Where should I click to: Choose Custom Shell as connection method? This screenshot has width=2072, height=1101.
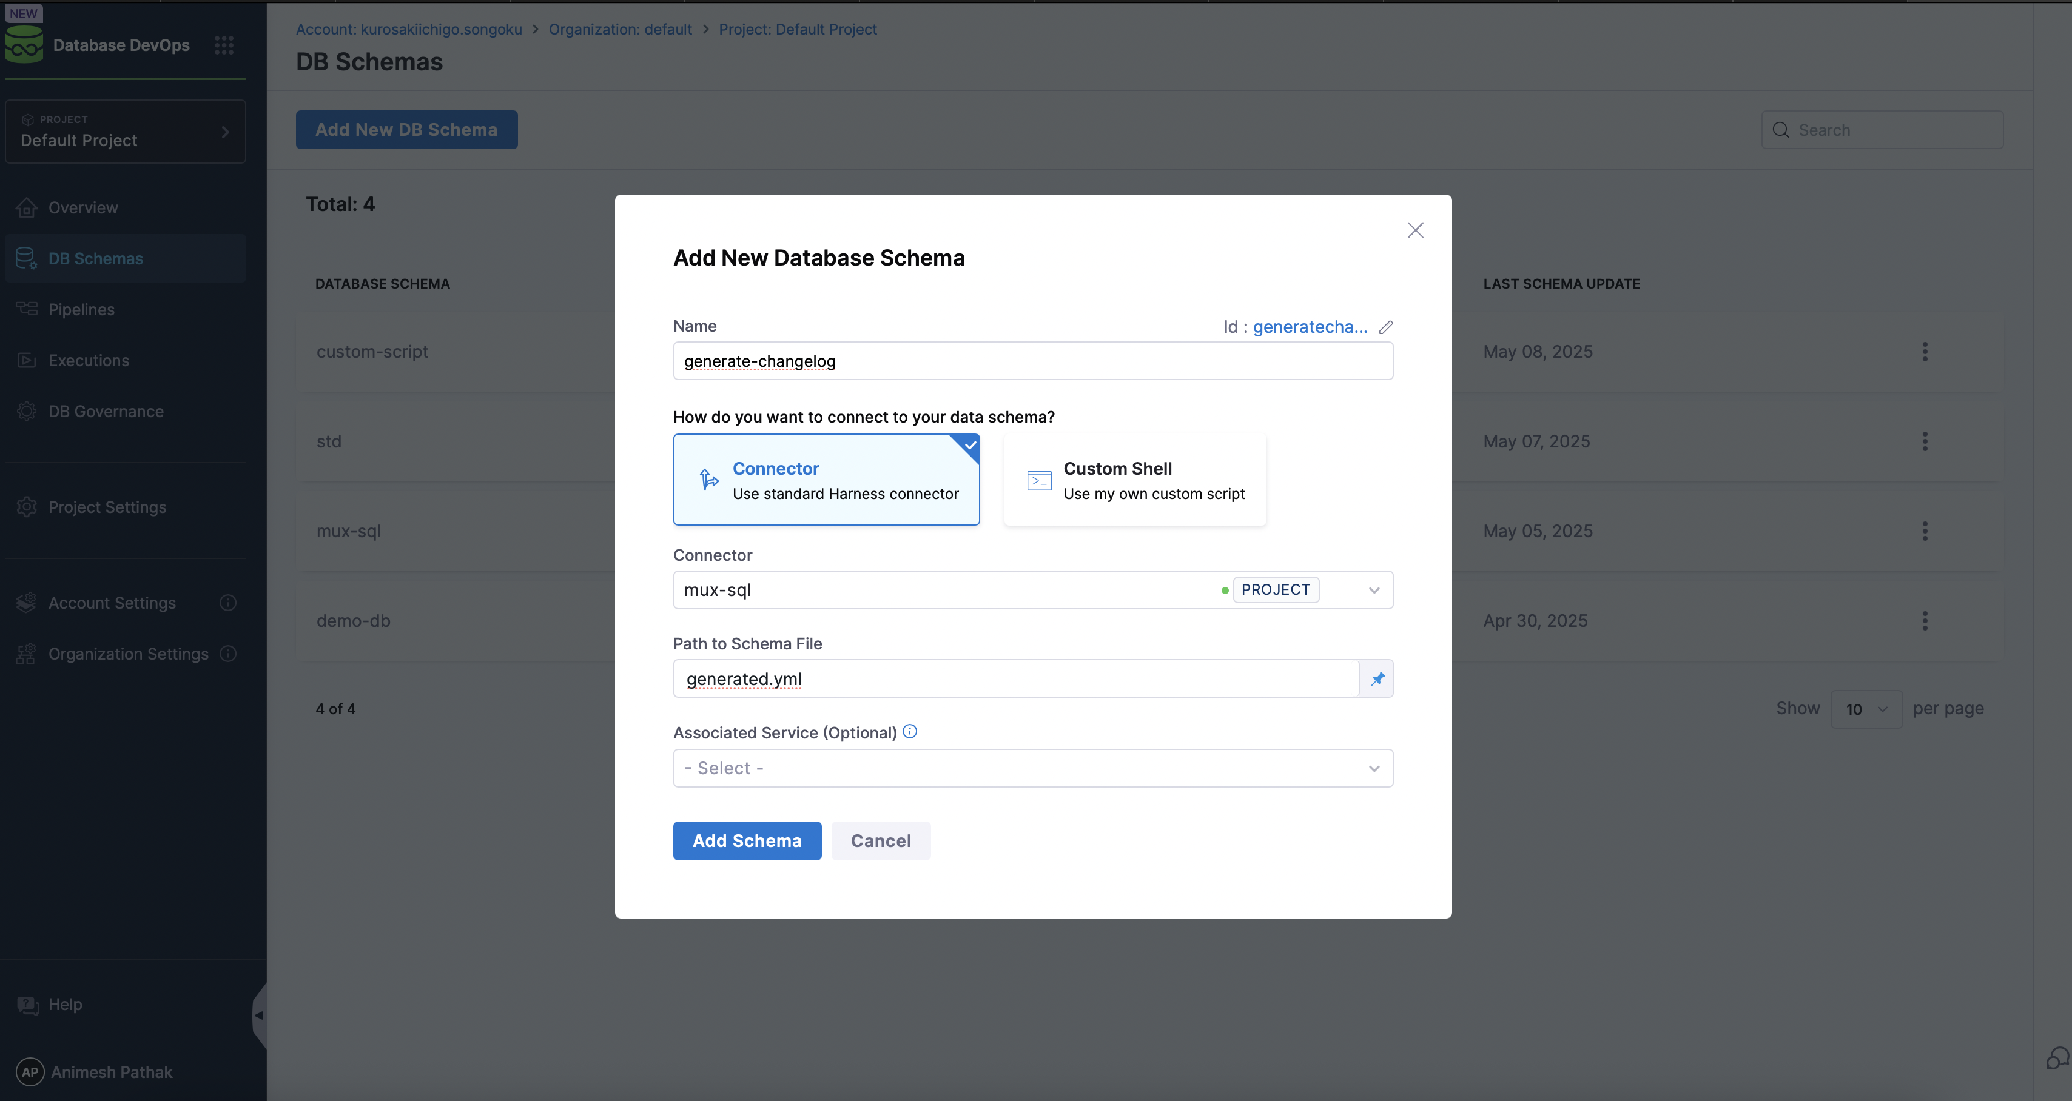tap(1134, 480)
